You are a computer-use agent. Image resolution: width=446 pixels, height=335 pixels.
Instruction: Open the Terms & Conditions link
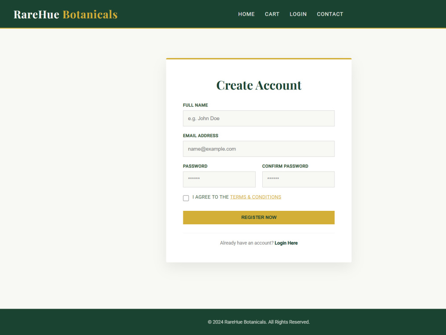coord(256,197)
